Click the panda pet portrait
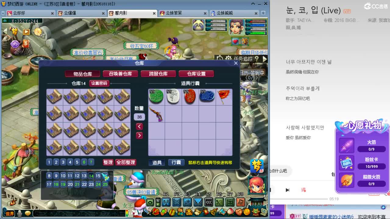The height and width of the screenshot is (219, 390). pyautogui.click(x=198, y=25)
